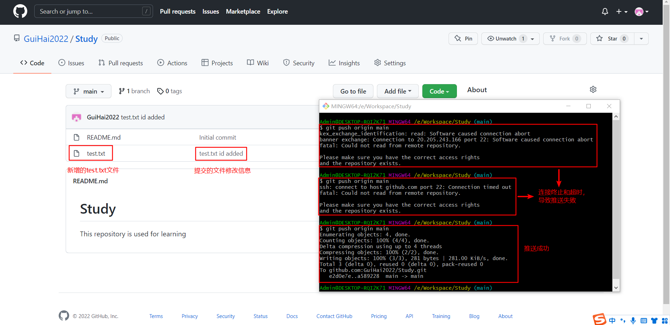Click the terminal scrollbar down arrow

[x=616, y=288]
